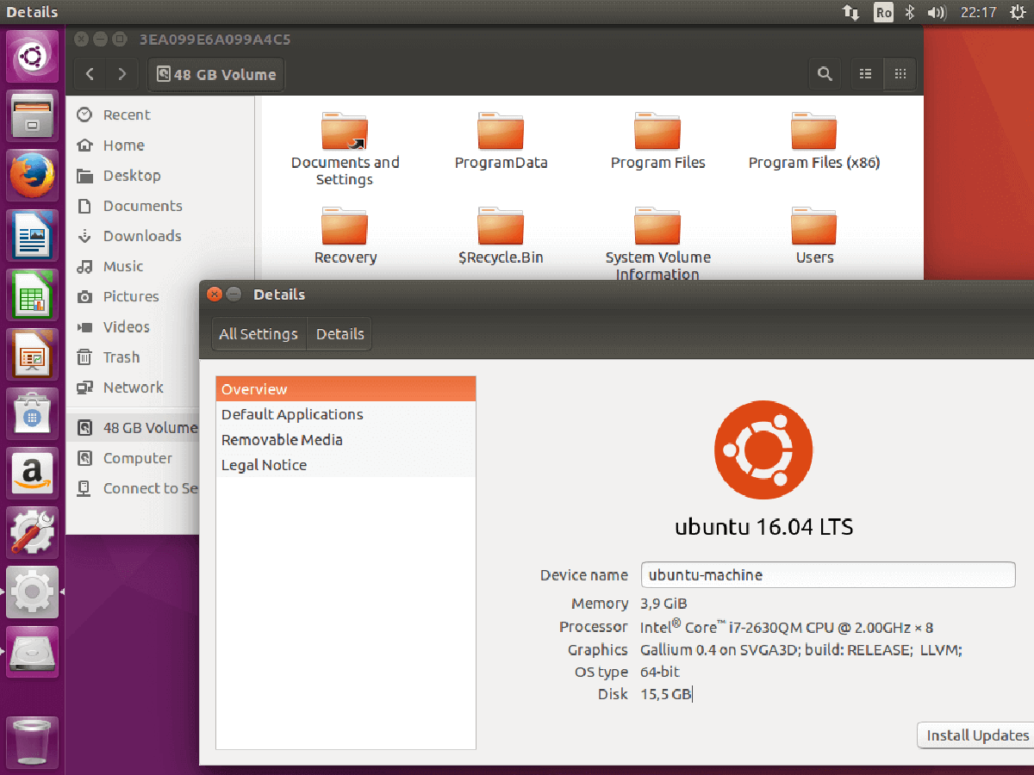Open Desktop in Files sidebar
The image size is (1034, 775).
point(132,176)
